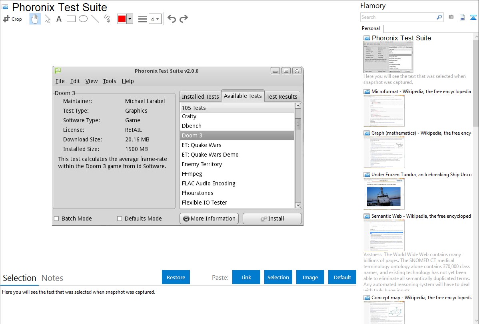Switch to the Selection tab

pos(20,278)
